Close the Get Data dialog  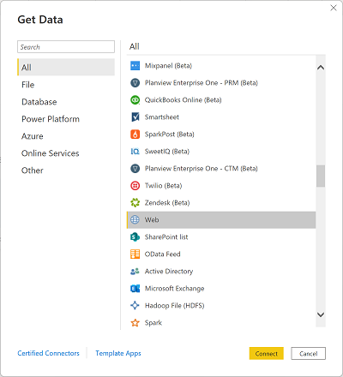334,8
